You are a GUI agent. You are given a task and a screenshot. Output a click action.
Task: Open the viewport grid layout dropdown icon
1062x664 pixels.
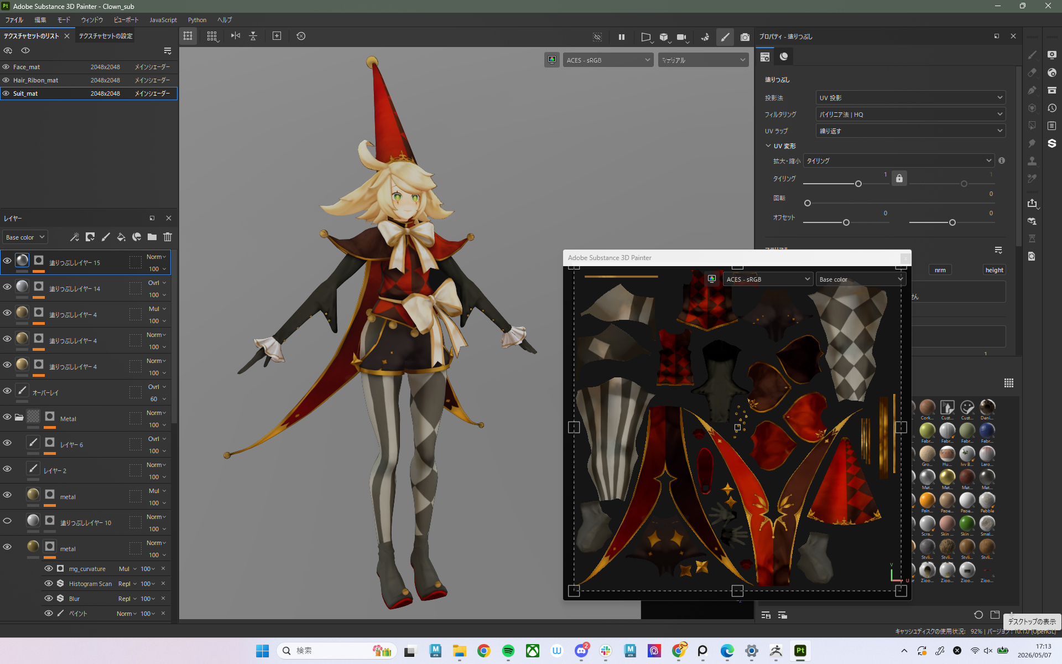click(212, 37)
